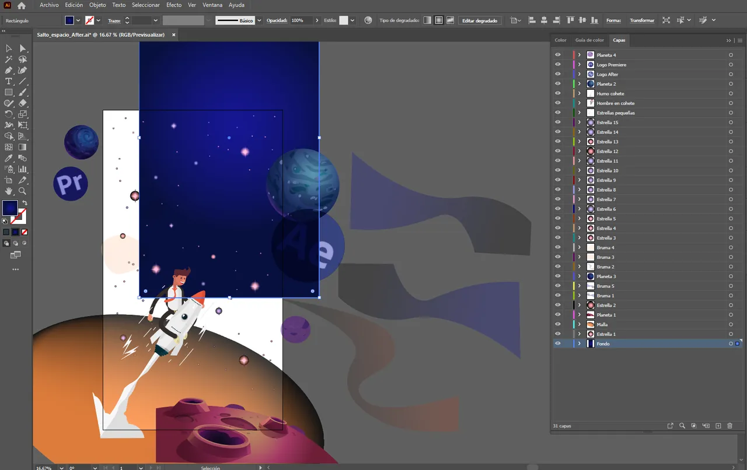Screen dimensions: 747x470
Task: Toggle visibility of Malla layer
Action: 558,324
